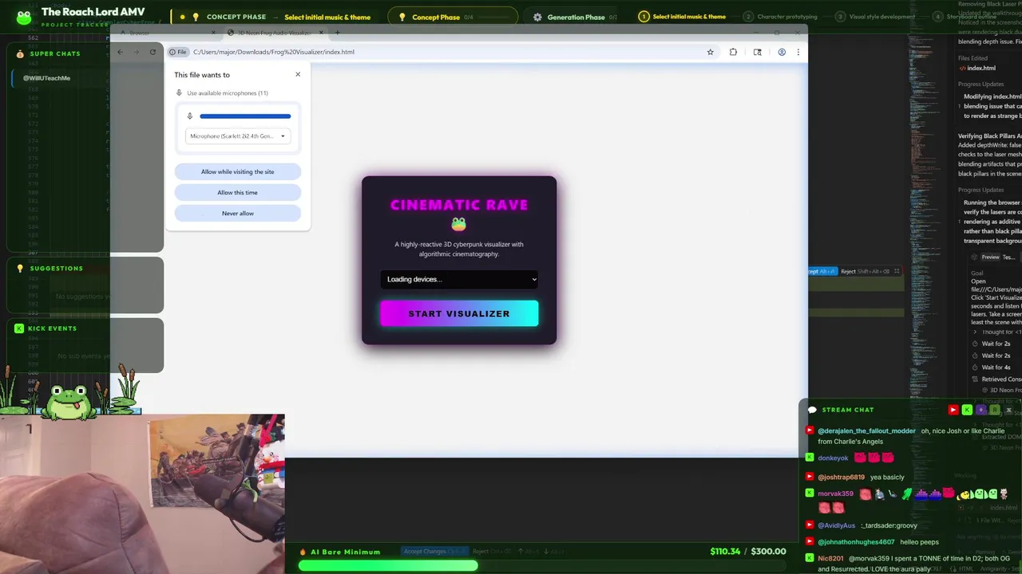
Task: Click Never allow
Action: click(238, 213)
